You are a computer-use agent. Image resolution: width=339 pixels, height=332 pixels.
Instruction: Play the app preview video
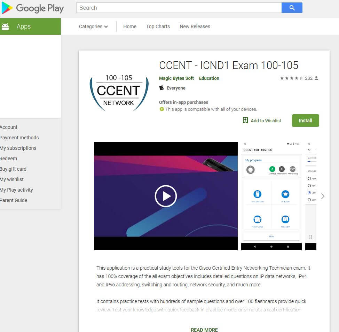click(x=166, y=196)
